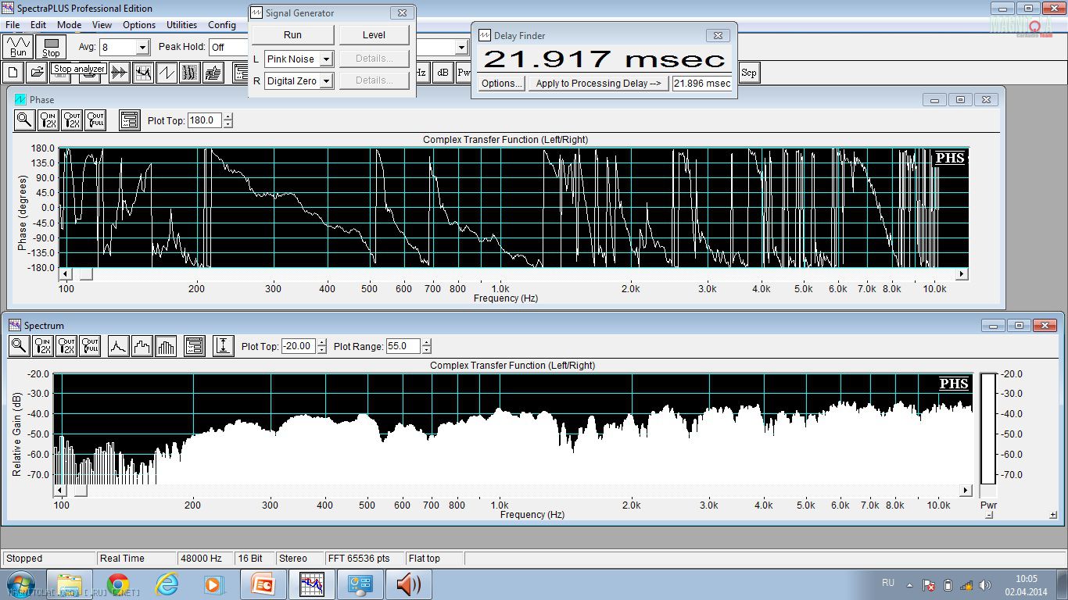
Task: Open plot properties in the Spectrum window
Action: tap(195, 346)
